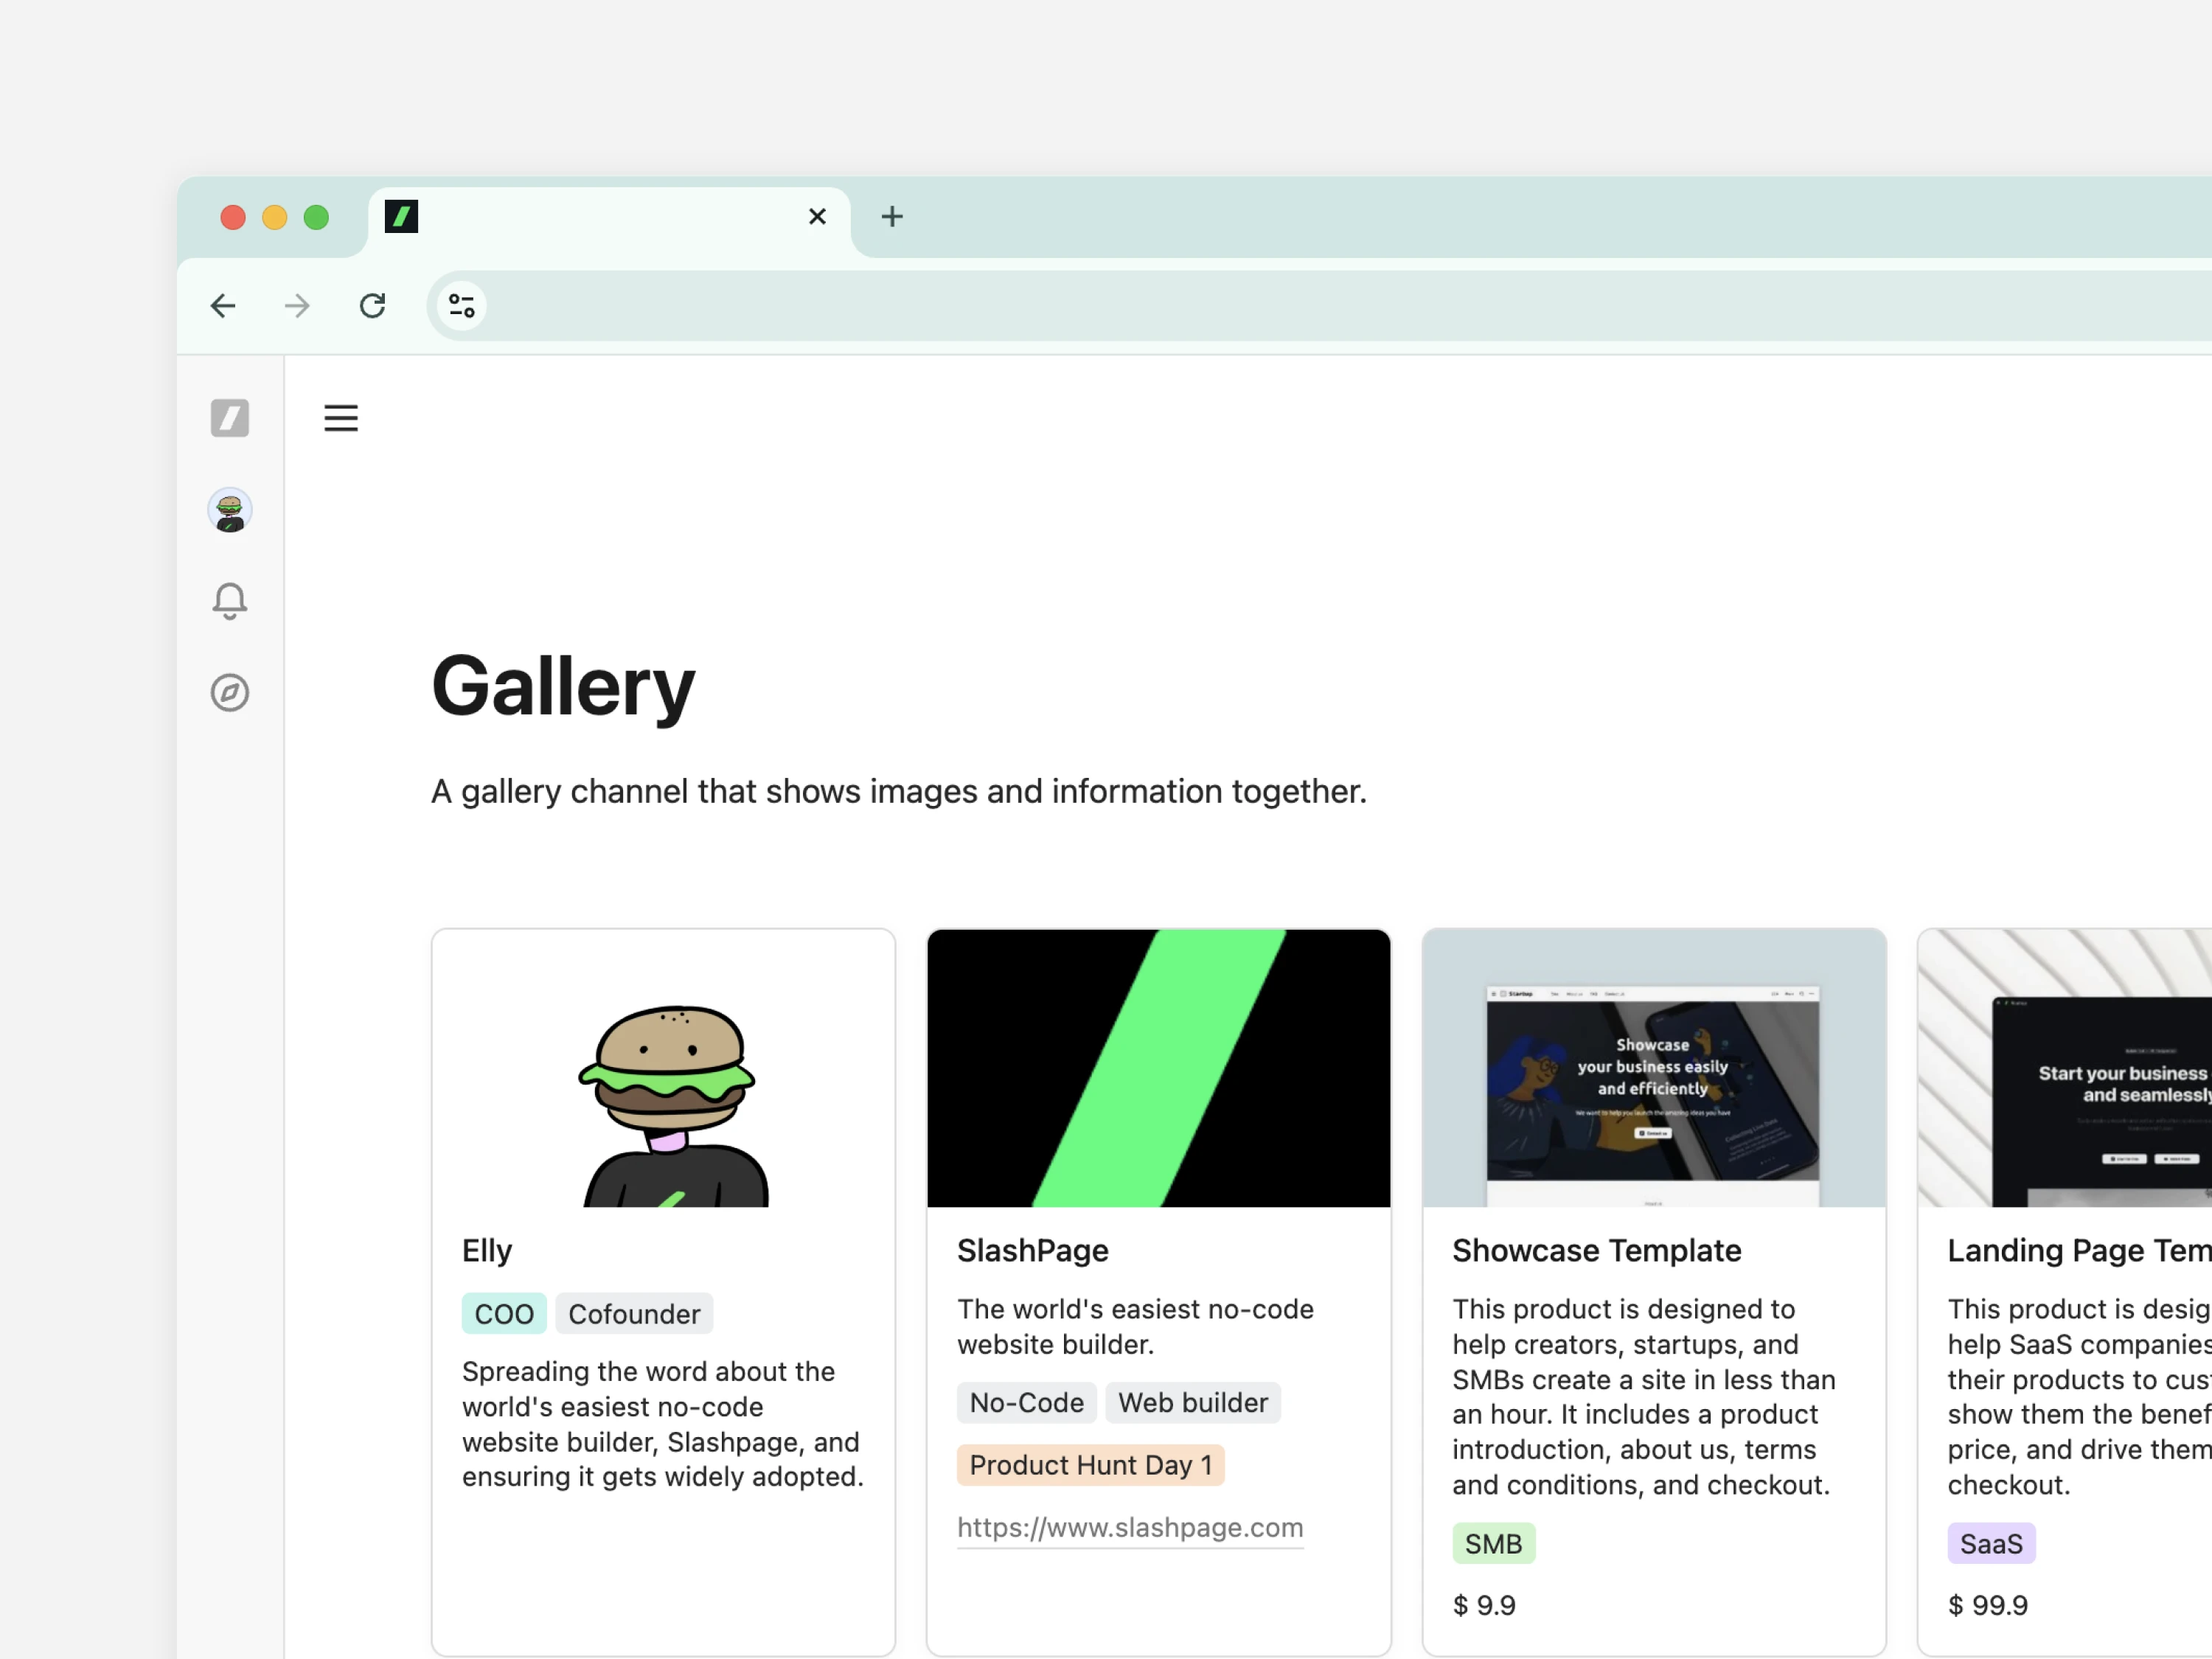The height and width of the screenshot is (1659, 2212).
Task: Open the Elly card image
Action: pos(664,1068)
